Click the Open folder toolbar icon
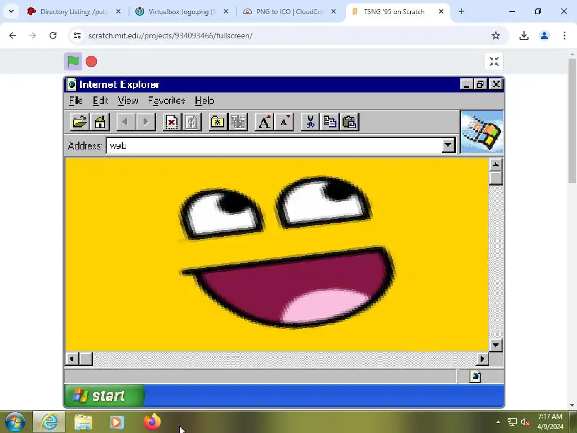This screenshot has width=577, height=433. point(80,122)
